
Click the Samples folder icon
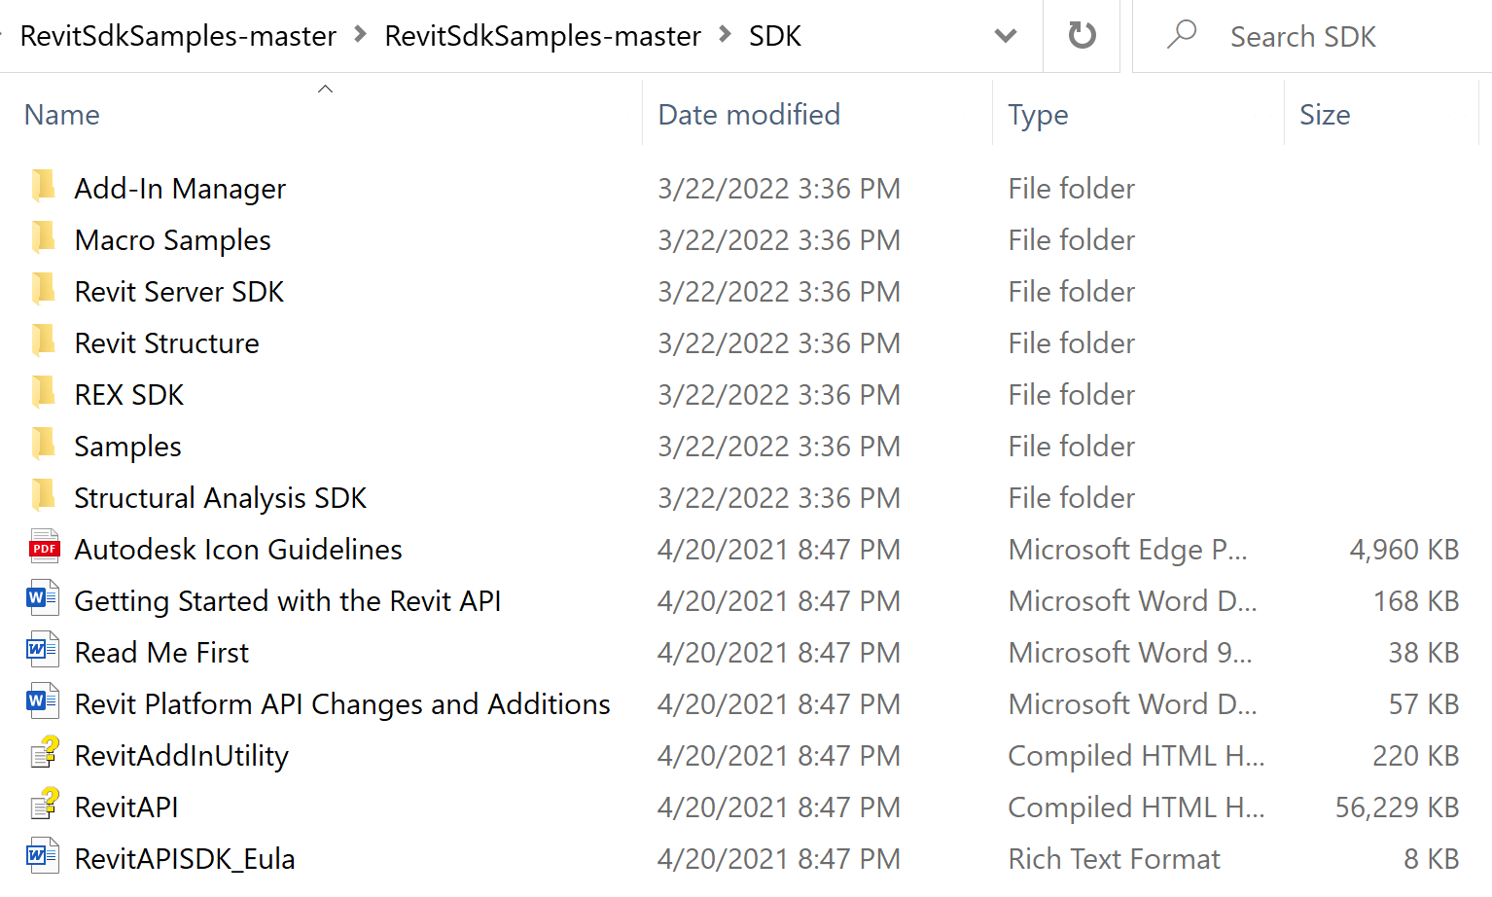[44, 443]
